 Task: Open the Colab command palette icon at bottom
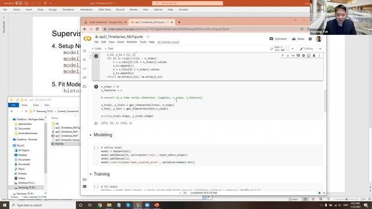84,179
